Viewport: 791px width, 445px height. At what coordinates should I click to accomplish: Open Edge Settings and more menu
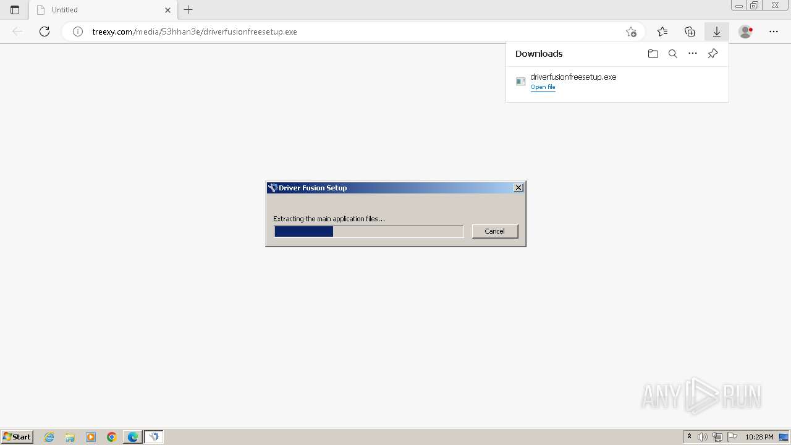coord(774,32)
